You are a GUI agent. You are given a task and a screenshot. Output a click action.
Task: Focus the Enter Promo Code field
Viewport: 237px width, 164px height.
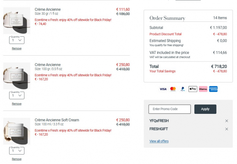coord(170,109)
